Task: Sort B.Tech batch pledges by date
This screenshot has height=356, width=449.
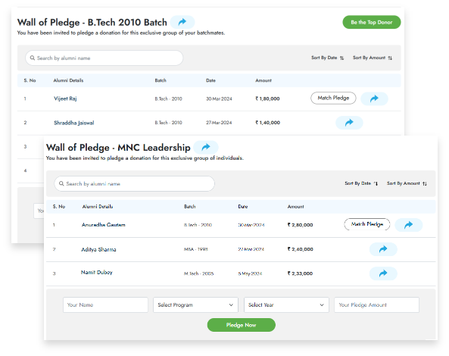Action: [328, 58]
